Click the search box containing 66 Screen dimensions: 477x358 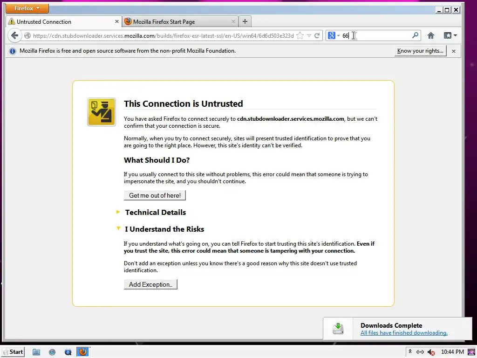(x=376, y=35)
